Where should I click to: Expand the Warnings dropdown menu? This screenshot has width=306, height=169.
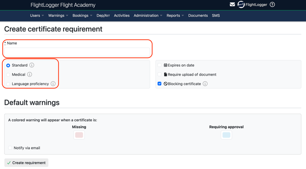tap(58, 16)
